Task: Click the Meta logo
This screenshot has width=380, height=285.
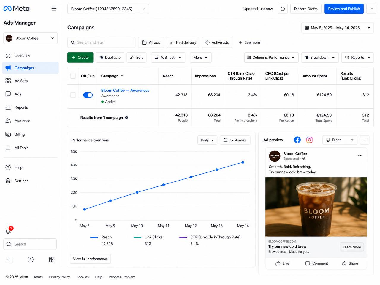Action: 16,9
